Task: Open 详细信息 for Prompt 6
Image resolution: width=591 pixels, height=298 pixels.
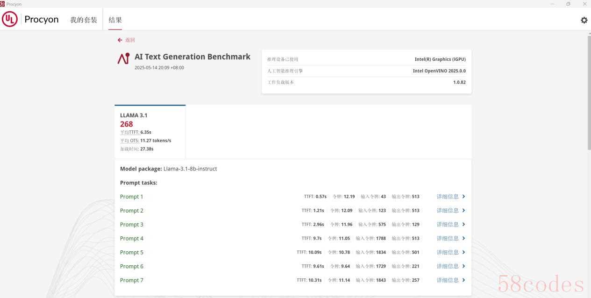Action: [x=448, y=266]
